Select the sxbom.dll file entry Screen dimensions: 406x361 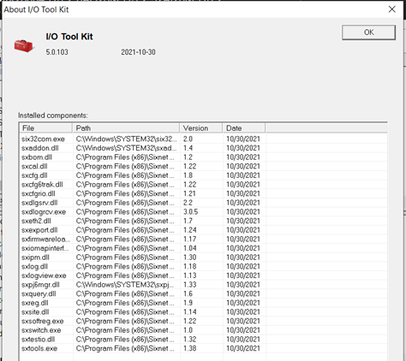tap(37, 157)
